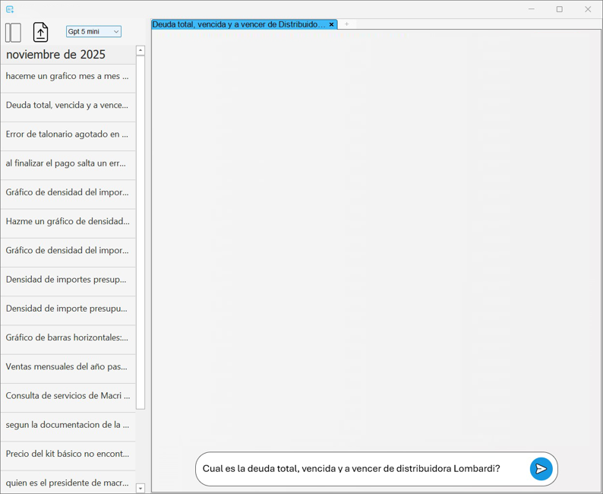
Task: Click the app icon in title bar
Action: coord(10,9)
